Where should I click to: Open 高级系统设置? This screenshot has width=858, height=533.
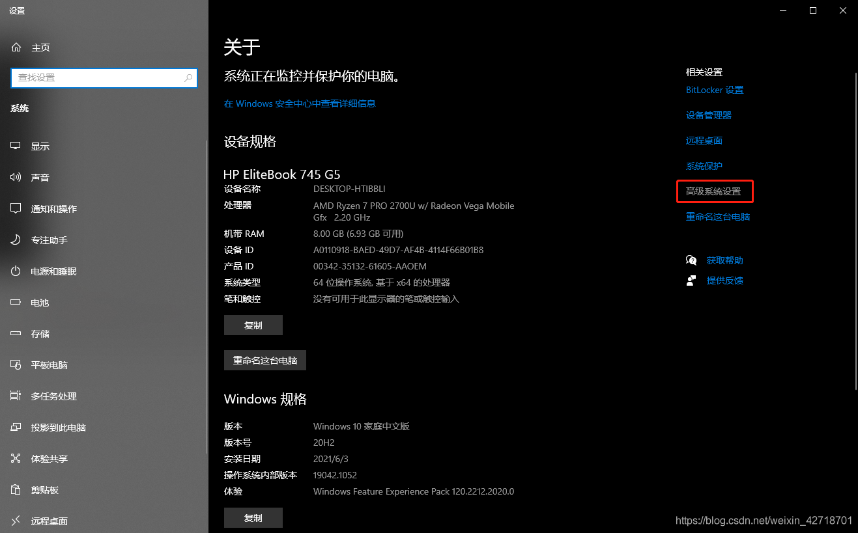click(715, 191)
